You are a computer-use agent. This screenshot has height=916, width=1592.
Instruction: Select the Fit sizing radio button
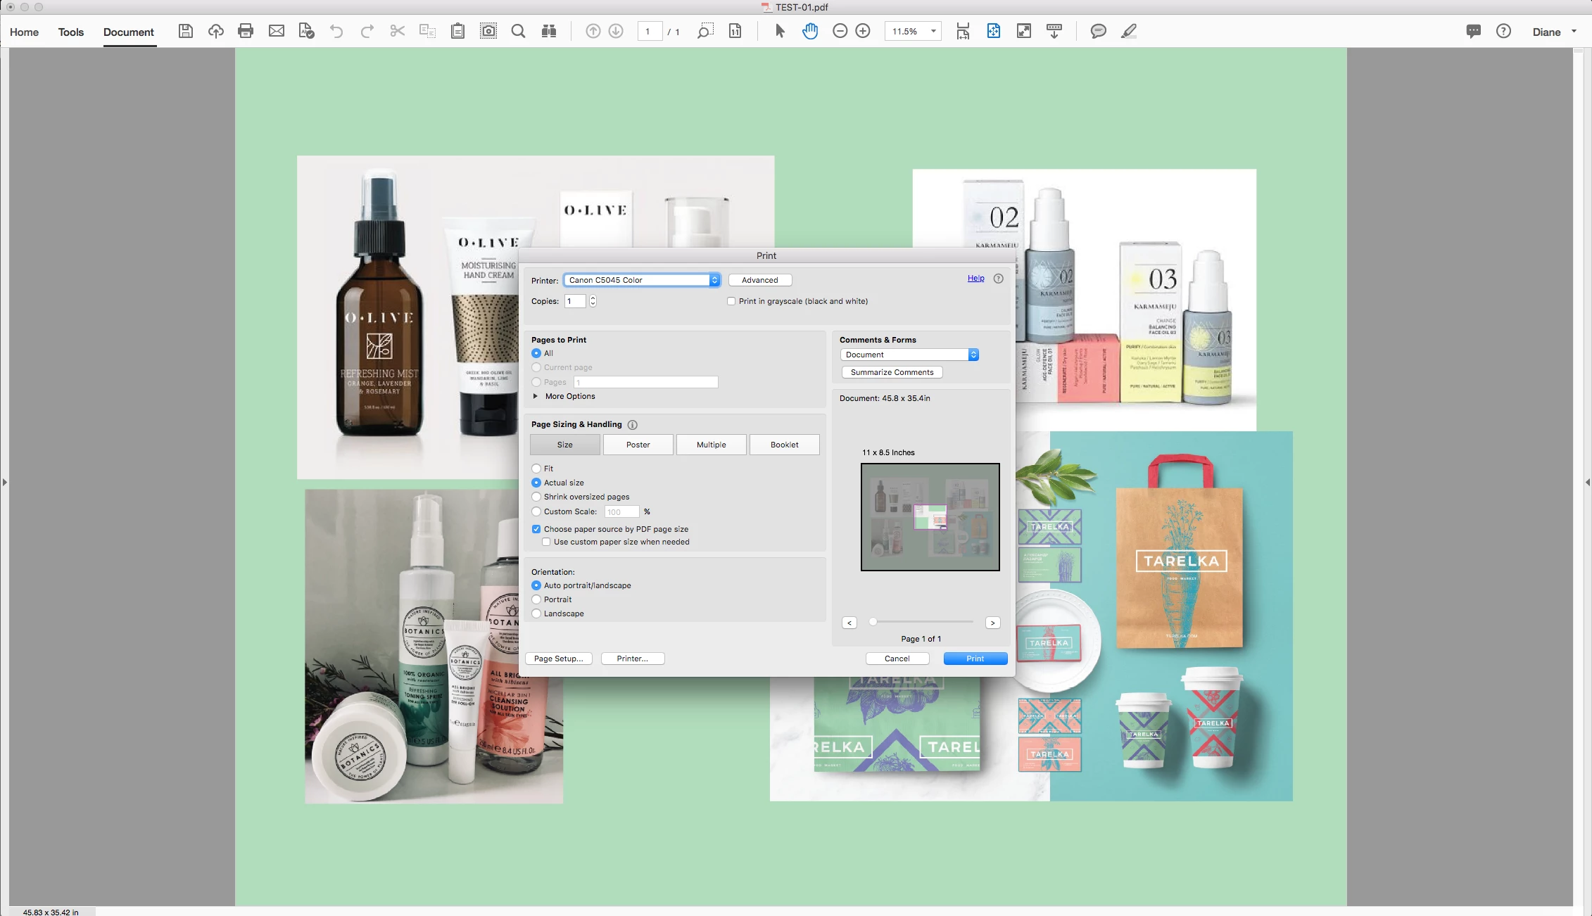point(536,469)
